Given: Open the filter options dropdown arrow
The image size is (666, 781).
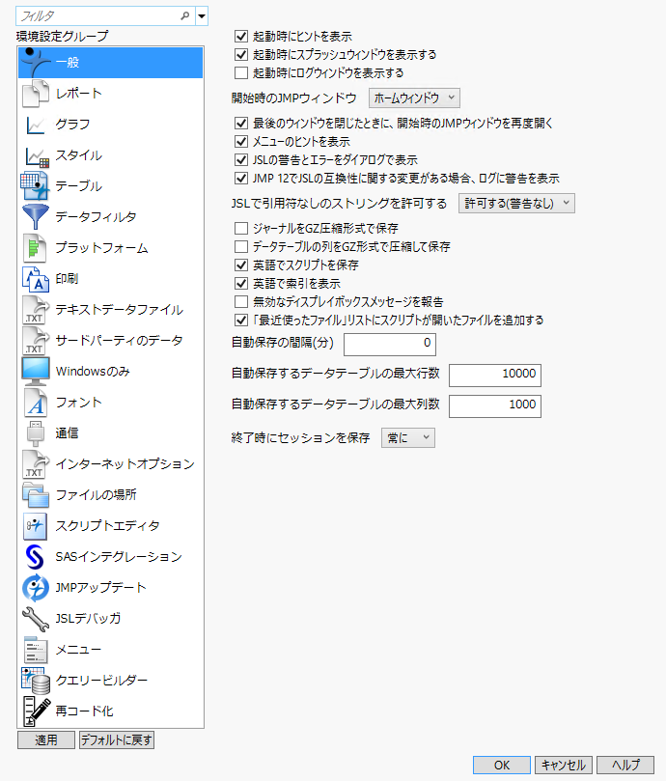Looking at the screenshot, I should (202, 16).
